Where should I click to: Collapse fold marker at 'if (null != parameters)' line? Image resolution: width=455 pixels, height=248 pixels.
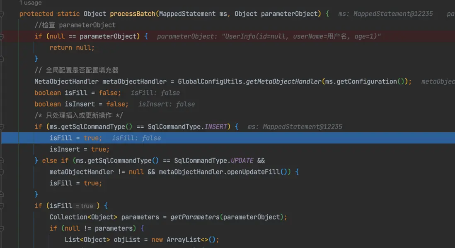click(x=2, y=228)
